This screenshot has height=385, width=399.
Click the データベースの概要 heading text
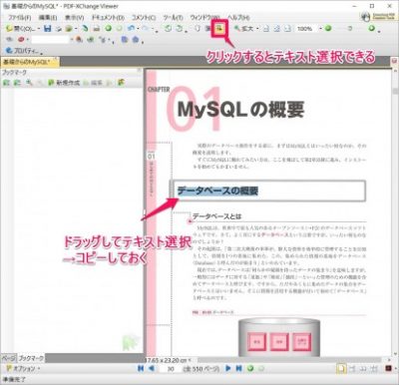[x=217, y=191]
